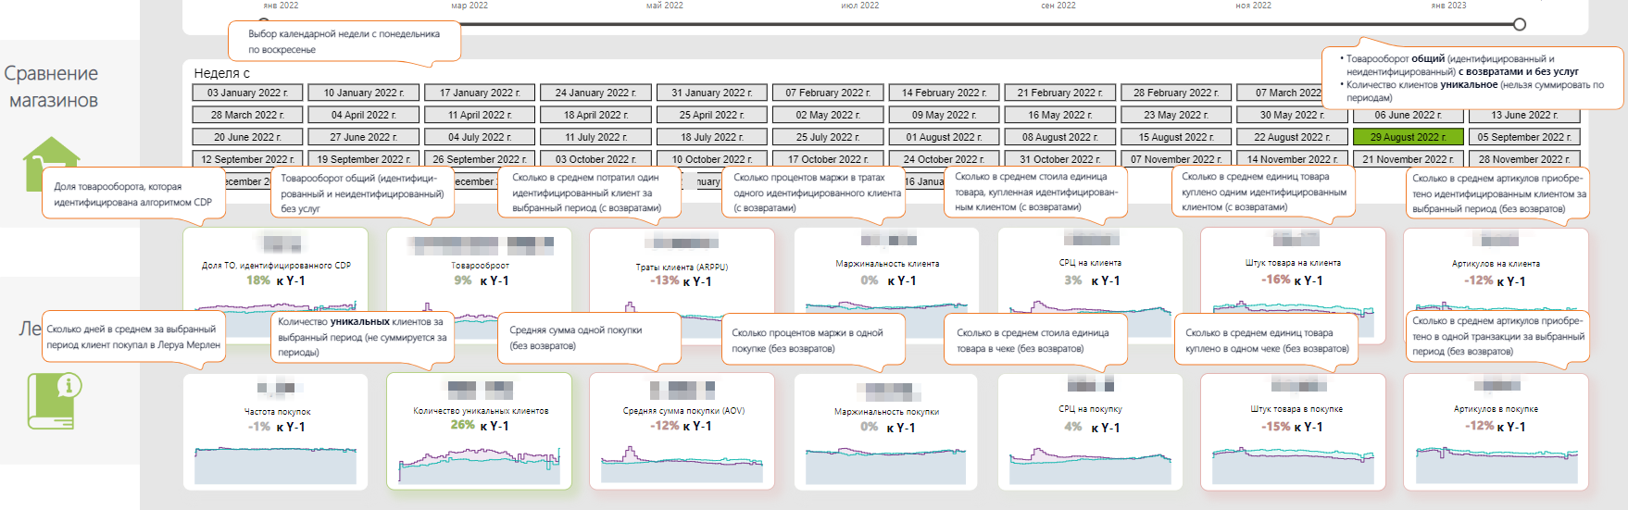Select week 10 January 2022
Screen dimensions: 1628x510
tap(364, 93)
